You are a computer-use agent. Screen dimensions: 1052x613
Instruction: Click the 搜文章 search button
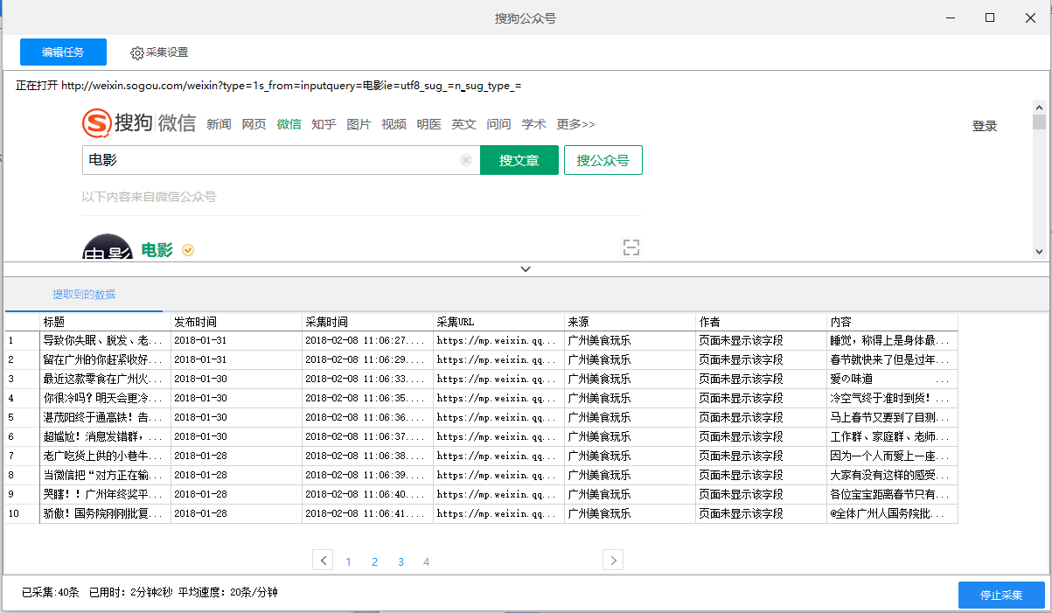tap(519, 160)
